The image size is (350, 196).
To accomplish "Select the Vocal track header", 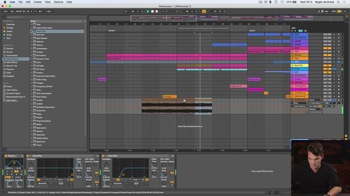I will point(300,69).
